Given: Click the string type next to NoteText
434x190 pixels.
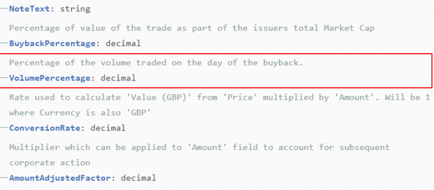Looking at the screenshot, I should click(x=75, y=9).
